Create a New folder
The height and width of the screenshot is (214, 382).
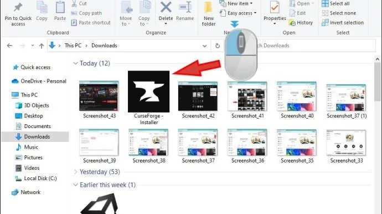tap(209, 14)
